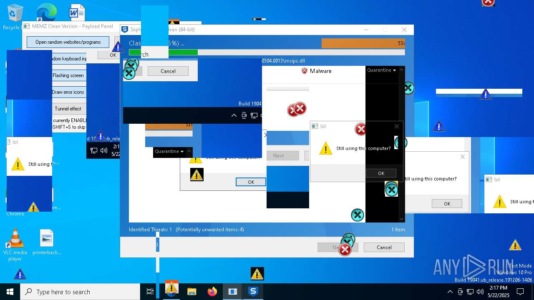534x300 pixels.
Task: Click the highlighted OK in the partly hidden dialog
Action: click(251, 182)
